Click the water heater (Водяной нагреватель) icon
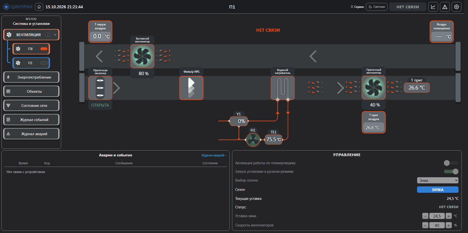This screenshot has height=233, width=468. click(283, 88)
